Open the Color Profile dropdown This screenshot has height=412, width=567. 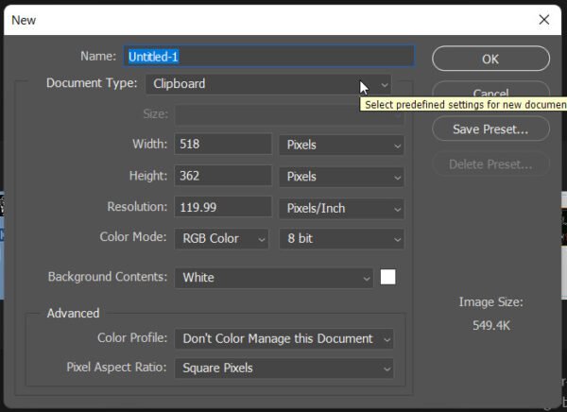tap(283, 339)
